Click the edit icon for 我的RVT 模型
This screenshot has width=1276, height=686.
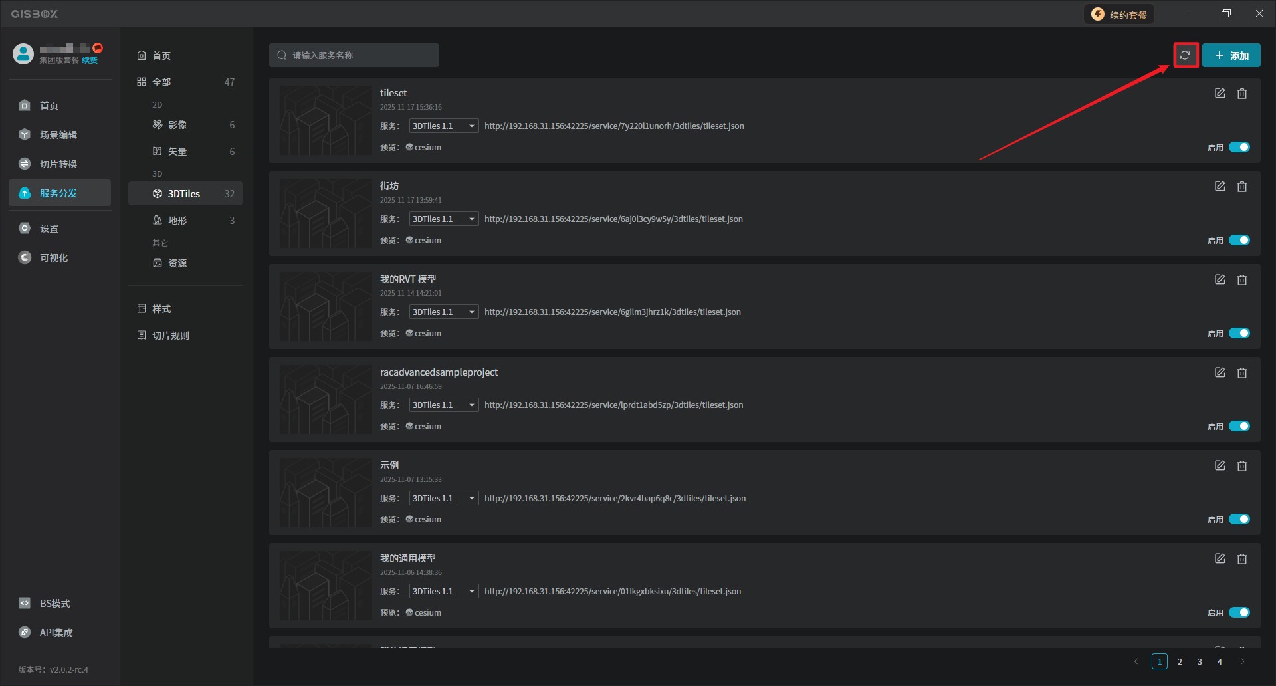click(1220, 280)
